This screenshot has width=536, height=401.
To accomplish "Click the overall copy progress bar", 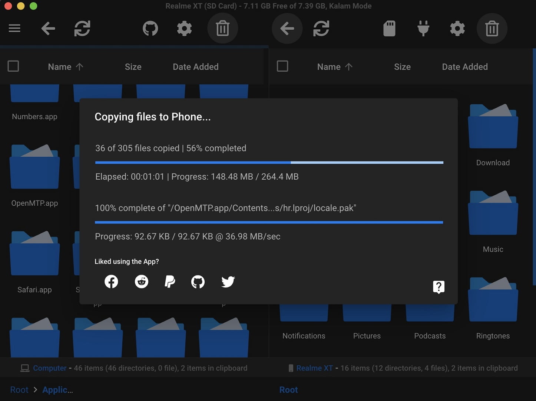I will pos(269,163).
